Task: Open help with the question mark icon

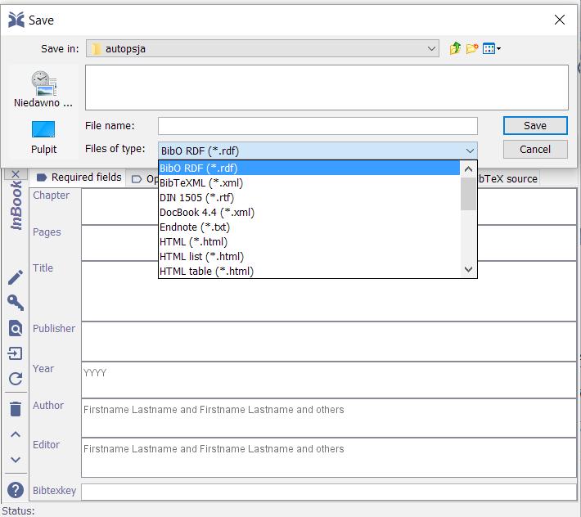Action: coord(16,490)
